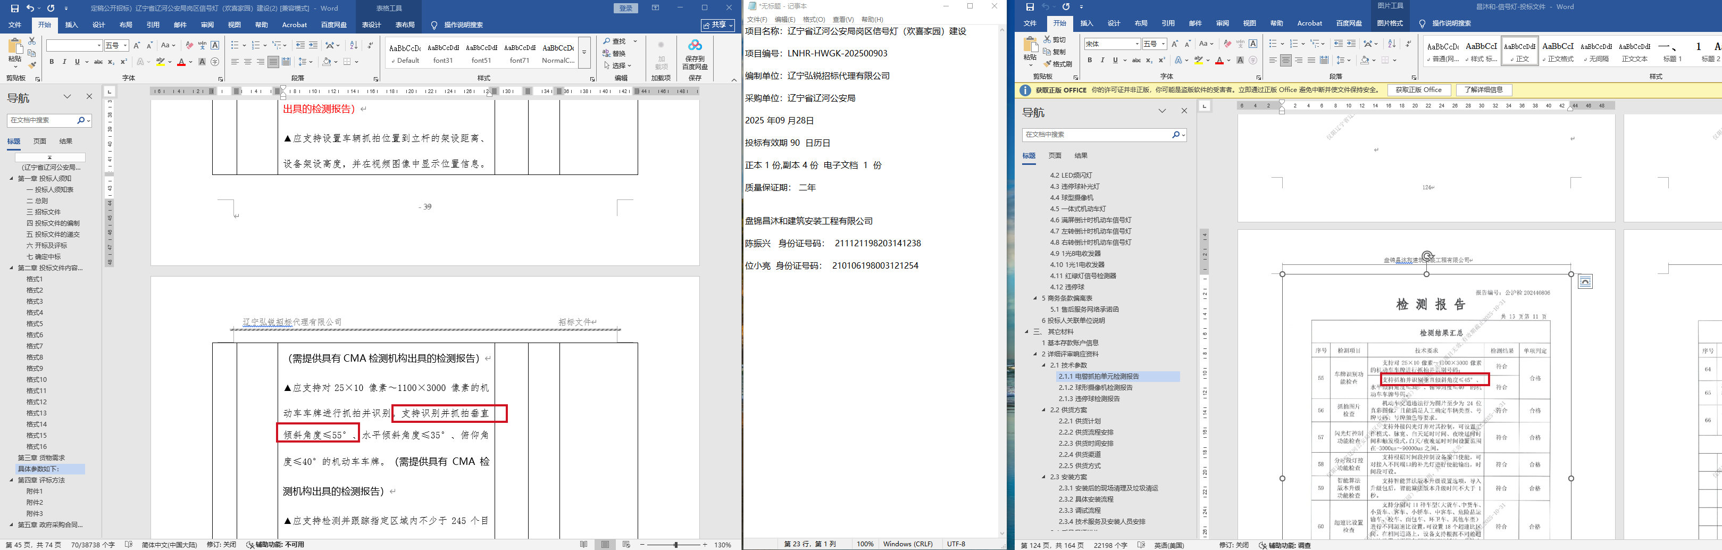Increase indent in right Word ribbon
The width and height of the screenshot is (1722, 550).
[x=1351, y=44]
